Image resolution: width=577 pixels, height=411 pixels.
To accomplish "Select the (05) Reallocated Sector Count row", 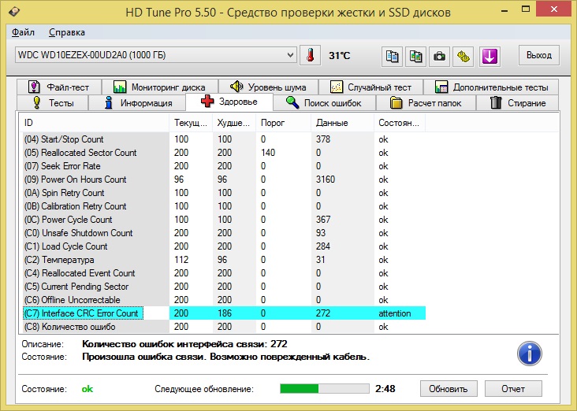I will tap(222, 153).
